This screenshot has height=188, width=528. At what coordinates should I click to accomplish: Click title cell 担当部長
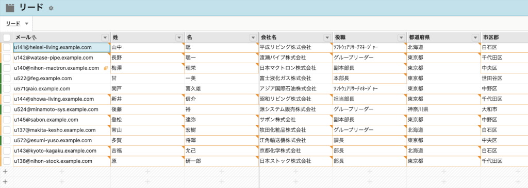[370, 99]
